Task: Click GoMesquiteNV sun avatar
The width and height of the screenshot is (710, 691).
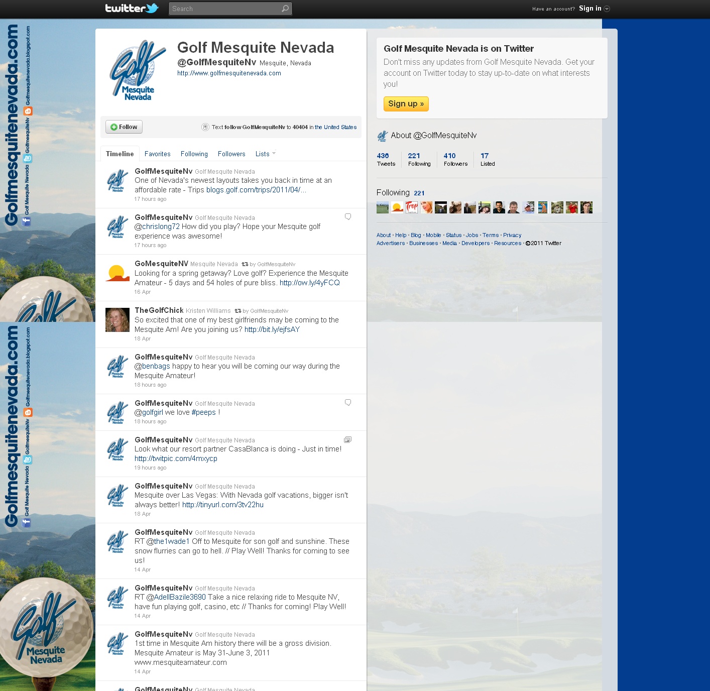Action: tap(117, 273)
